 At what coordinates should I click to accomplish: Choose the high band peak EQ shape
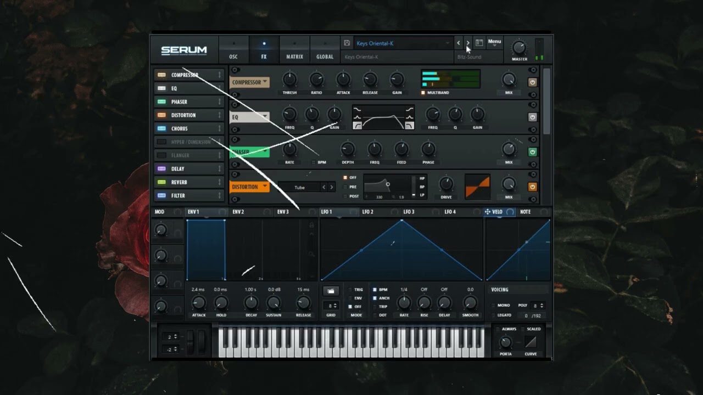tap(410, 117)
